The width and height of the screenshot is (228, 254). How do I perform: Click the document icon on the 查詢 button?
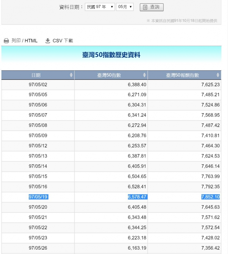[145, 7]
